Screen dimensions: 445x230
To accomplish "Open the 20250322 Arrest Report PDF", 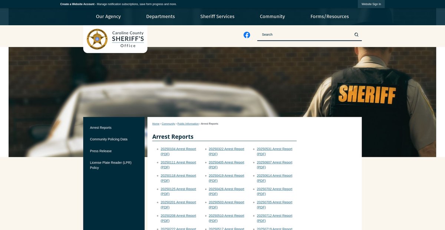I will coord(227,151).
